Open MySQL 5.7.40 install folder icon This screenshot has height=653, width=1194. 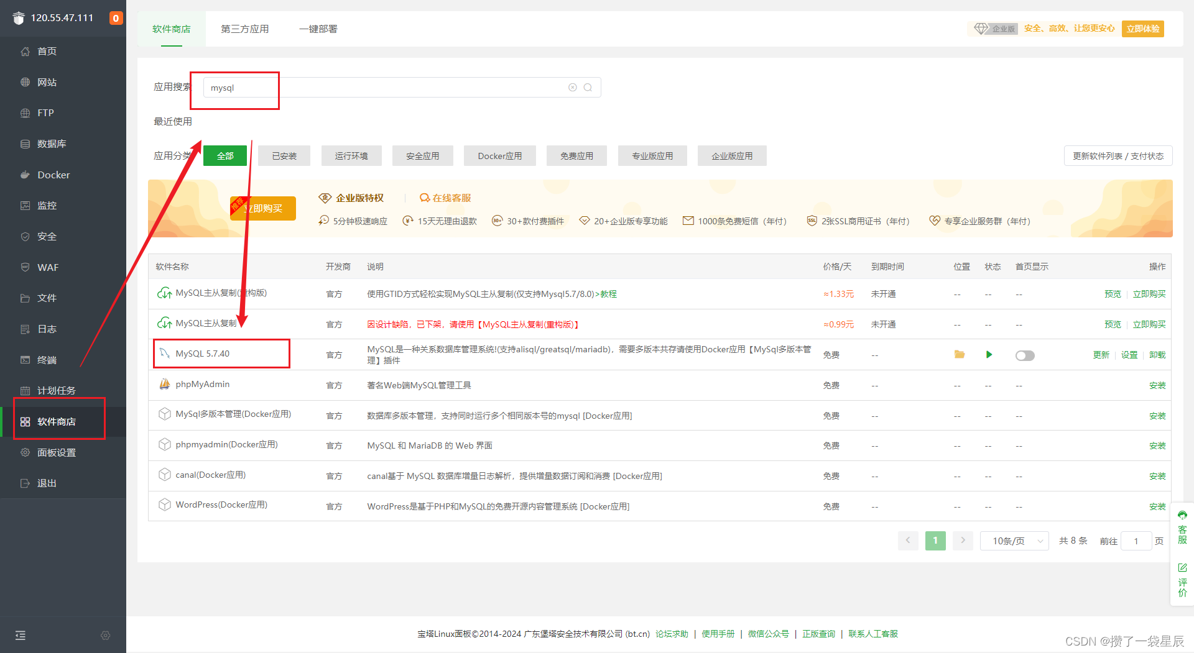click(x=960, y=354)
